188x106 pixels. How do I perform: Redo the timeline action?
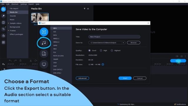15,61
